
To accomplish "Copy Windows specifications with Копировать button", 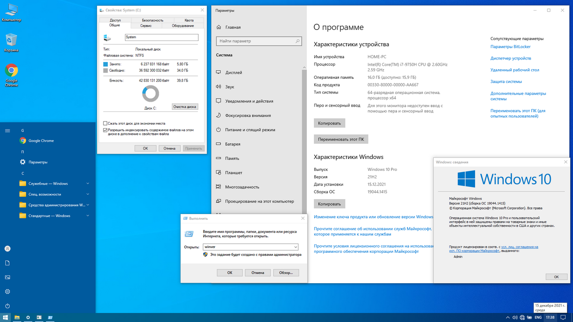I will (x=329, y=204).
